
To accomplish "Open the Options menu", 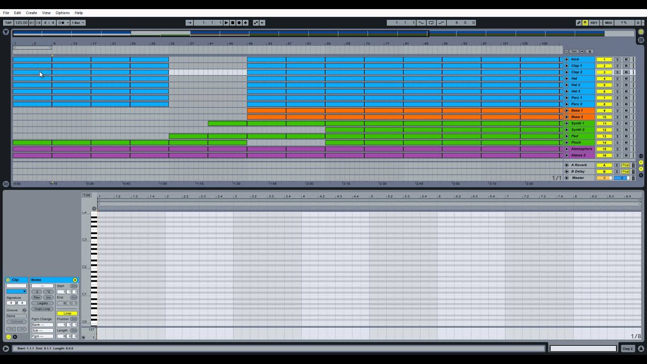I will click(63, 13).
